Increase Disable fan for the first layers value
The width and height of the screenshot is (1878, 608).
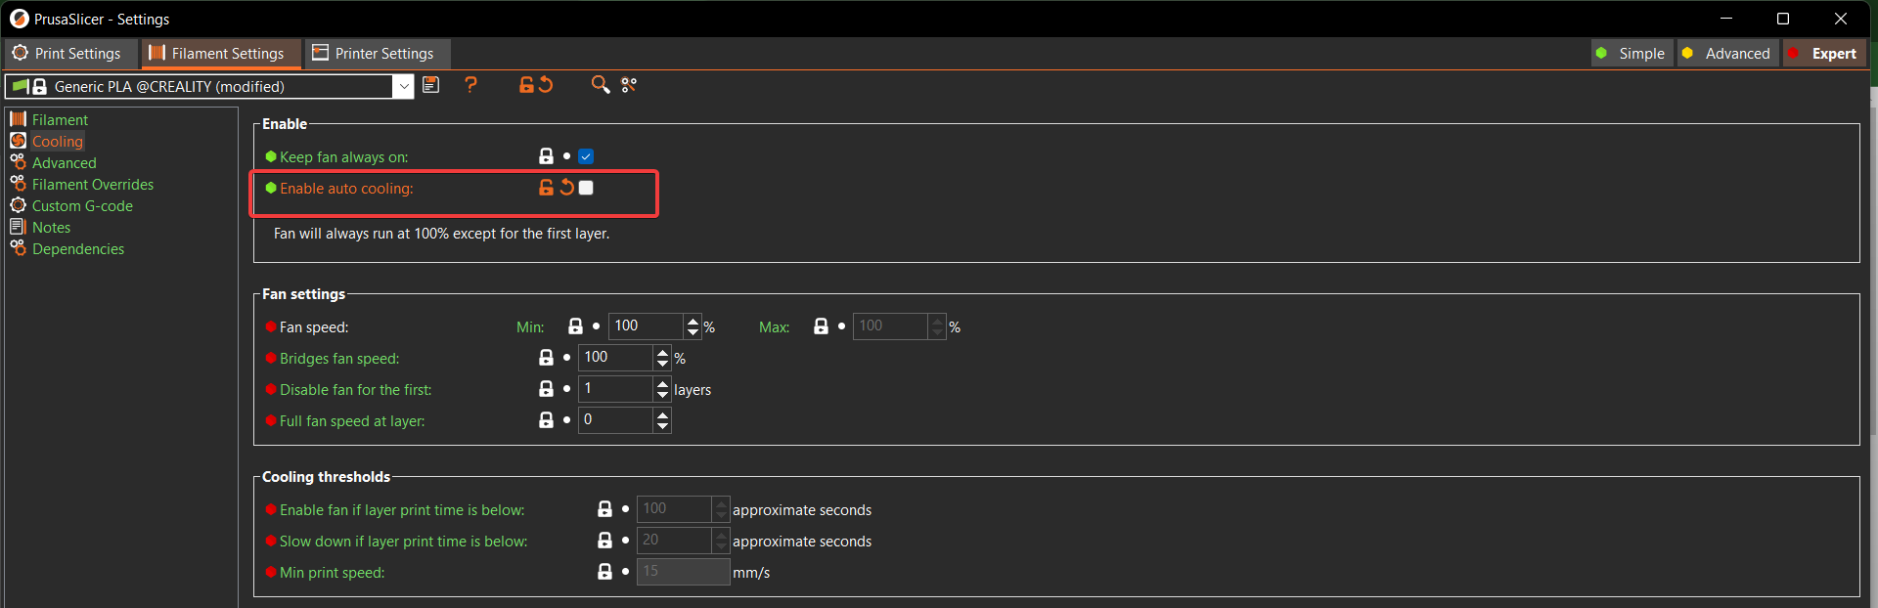[x=663, y=383]
